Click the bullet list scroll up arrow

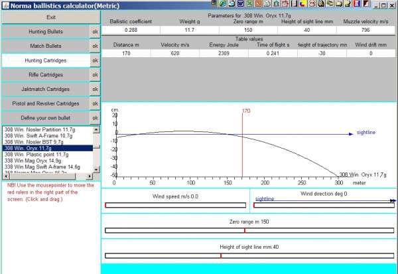[x=97, y=129]
